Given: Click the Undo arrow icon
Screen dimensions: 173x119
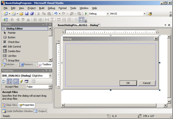Looking at the screenshot, I should click(x=56, y=14).
